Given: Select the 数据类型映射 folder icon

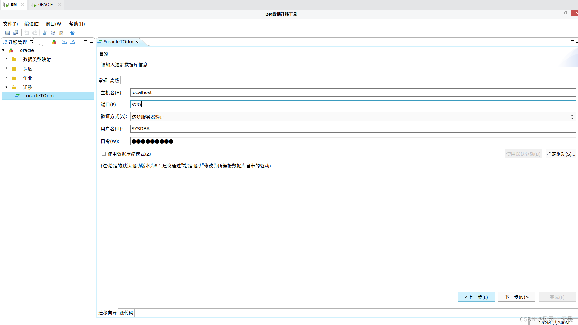Looking at the screenshot, I should pos(14,59).
